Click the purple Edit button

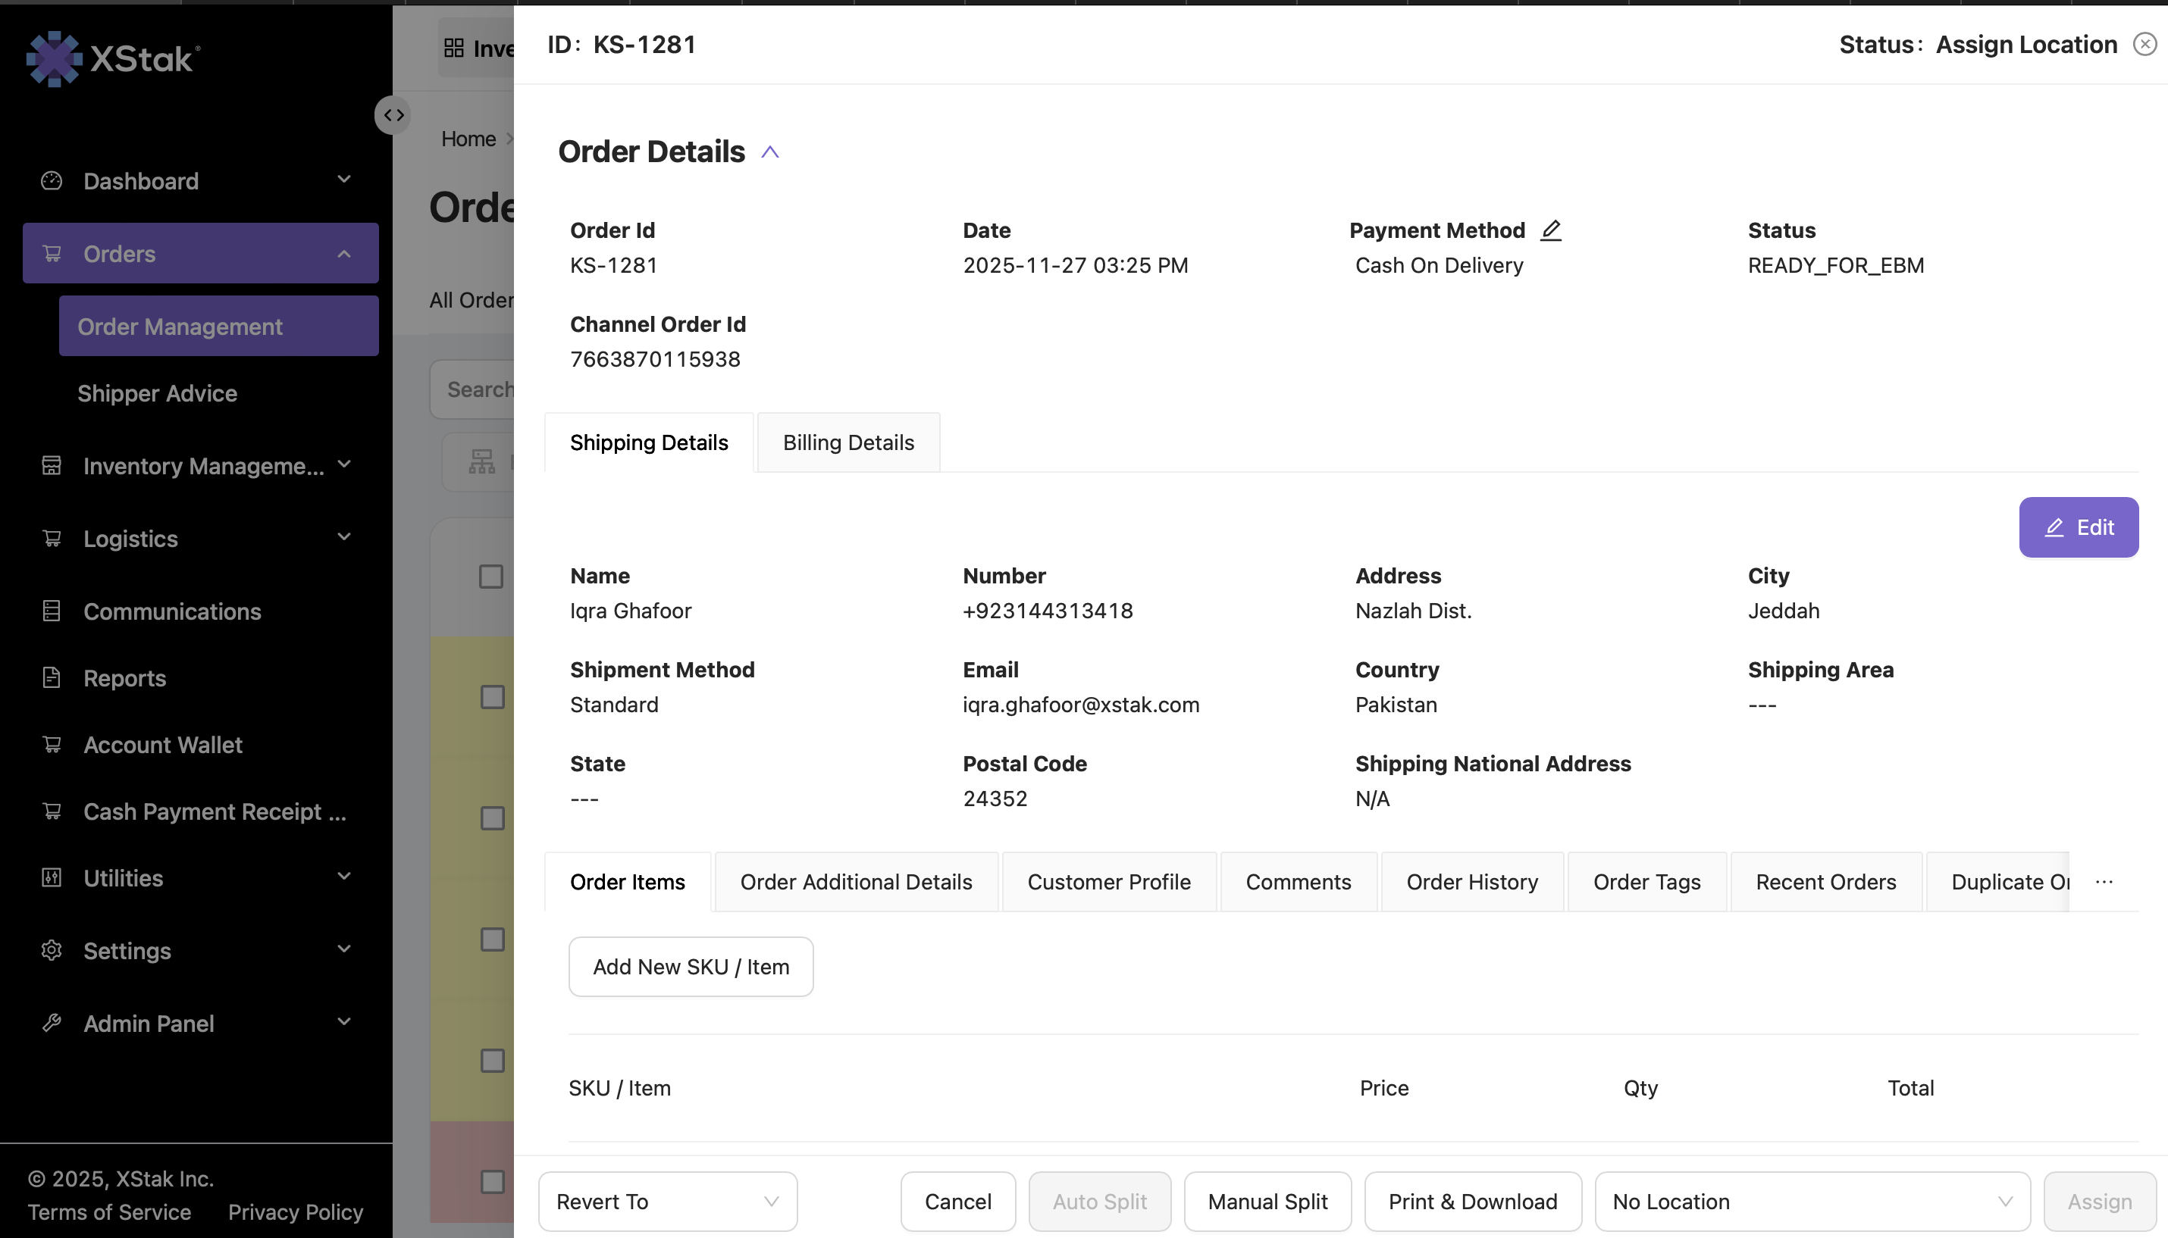[x=2079, y=527]
